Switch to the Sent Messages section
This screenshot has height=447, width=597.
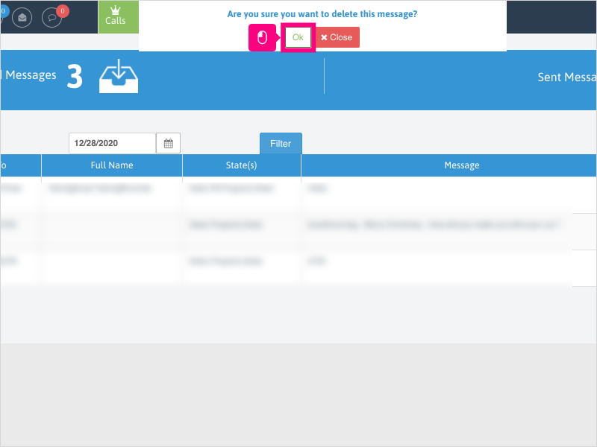click(567, 77)
